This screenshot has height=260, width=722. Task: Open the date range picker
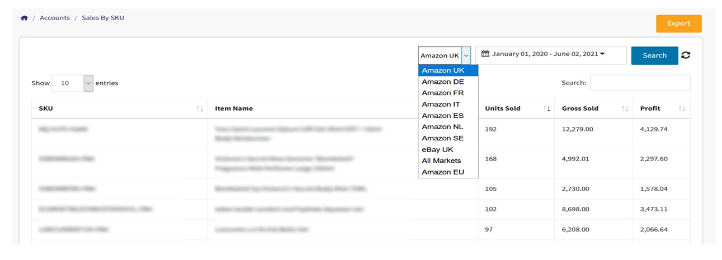coord(551,55)
